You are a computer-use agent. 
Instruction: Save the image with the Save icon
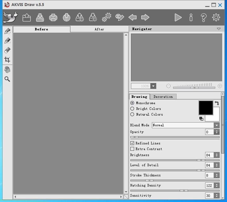tap(40, 17)
